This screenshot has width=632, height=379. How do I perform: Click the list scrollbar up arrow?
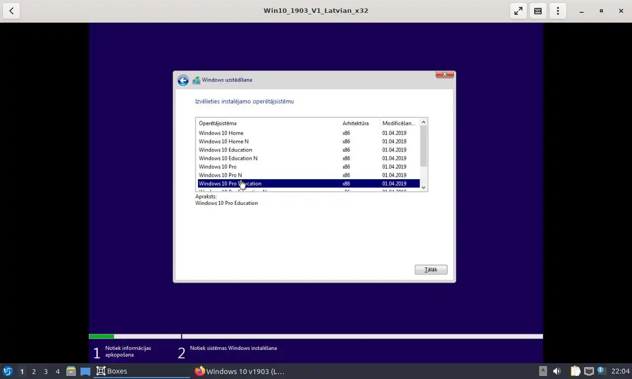(423, 122)
